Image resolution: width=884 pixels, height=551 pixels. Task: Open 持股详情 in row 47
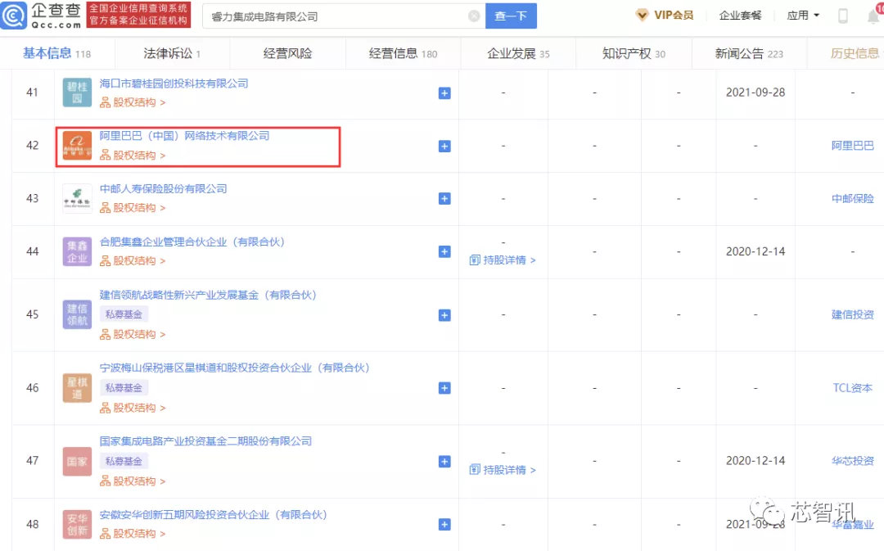coord(503,470)
